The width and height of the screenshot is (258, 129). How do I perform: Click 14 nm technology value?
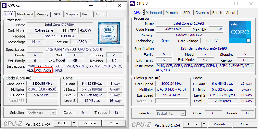(36, 42)
